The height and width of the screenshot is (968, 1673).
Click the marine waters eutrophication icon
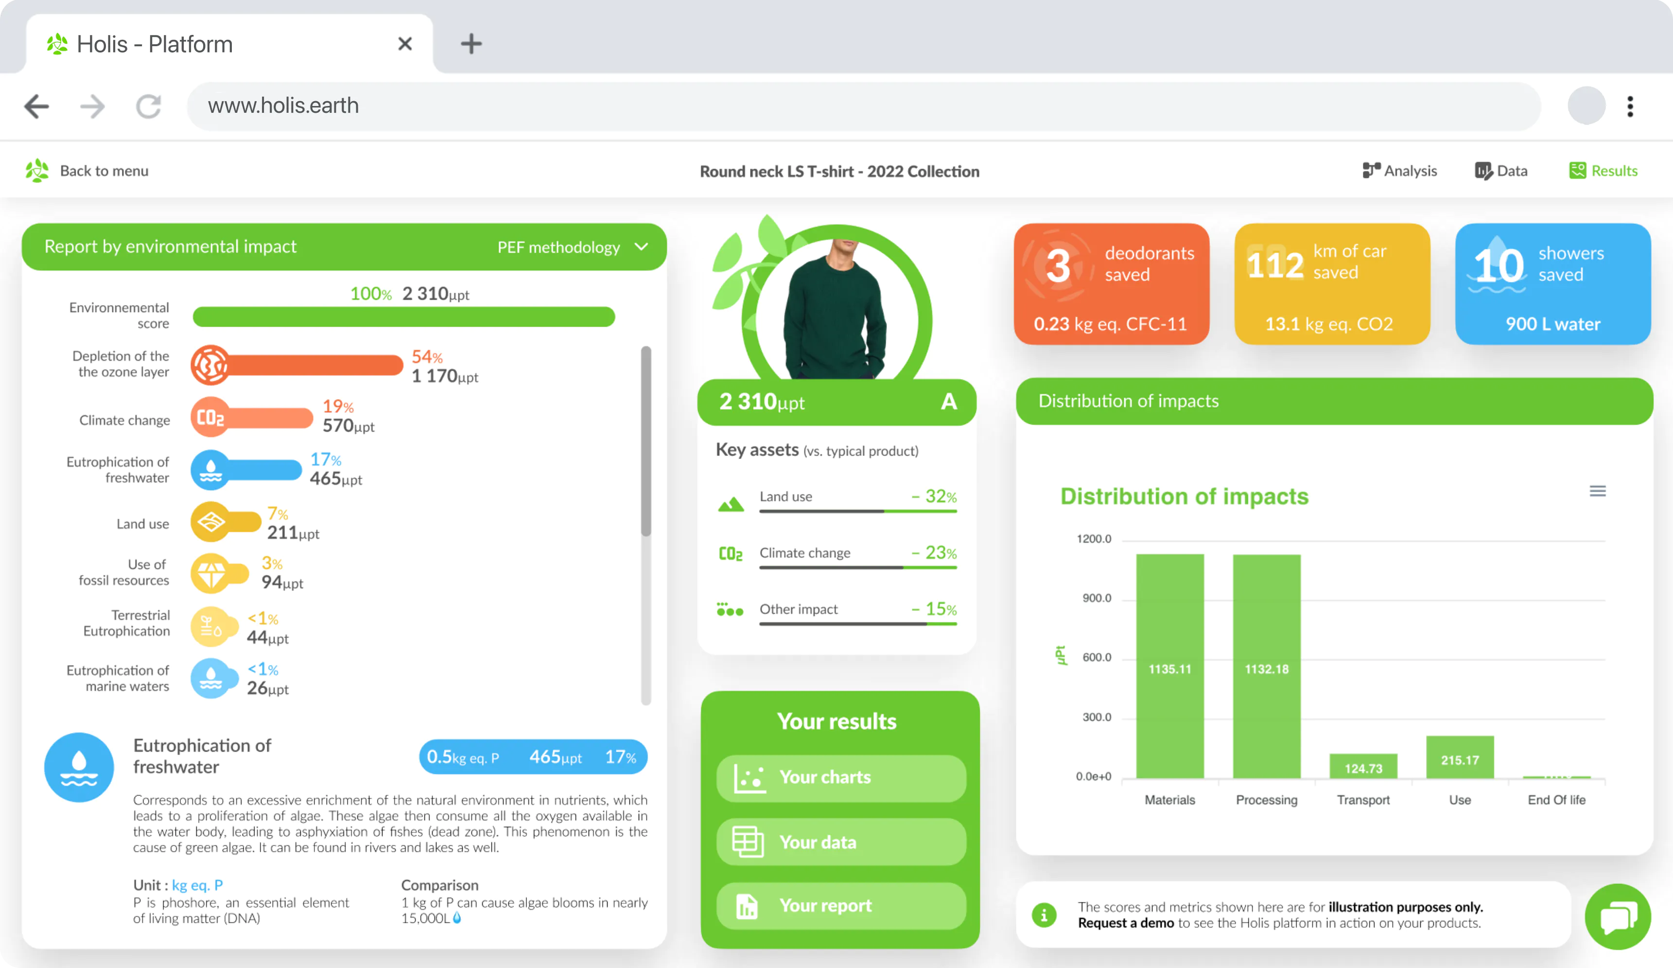point(210,678)
